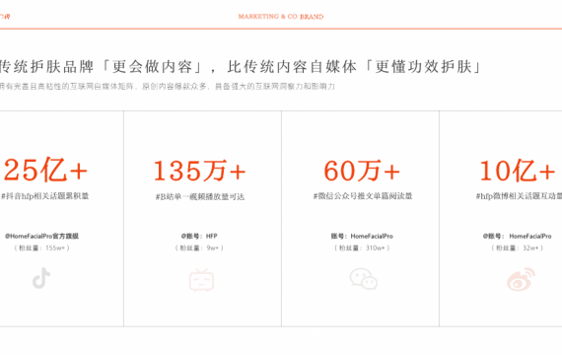Viewport: 562px width, 355px height.
Task: Click the WeChat chat bubbles icon
Action: point(364,279)
